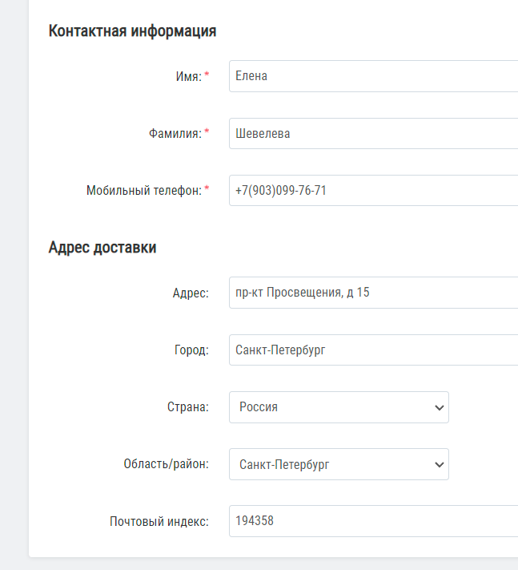Click the Имя field containing Елена
The image size is (518, 570).
point(374,76)
